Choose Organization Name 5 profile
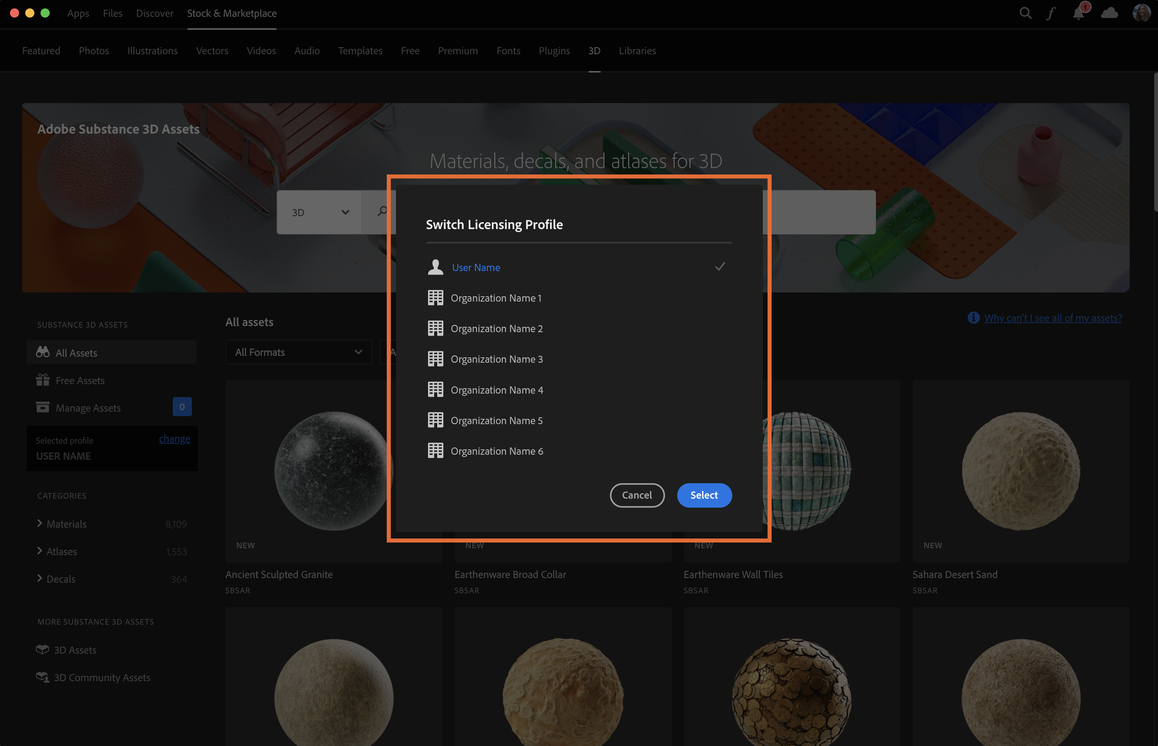Image resolution: width=1158 pixels, height=746 pixels. click(x=496, y=420)
